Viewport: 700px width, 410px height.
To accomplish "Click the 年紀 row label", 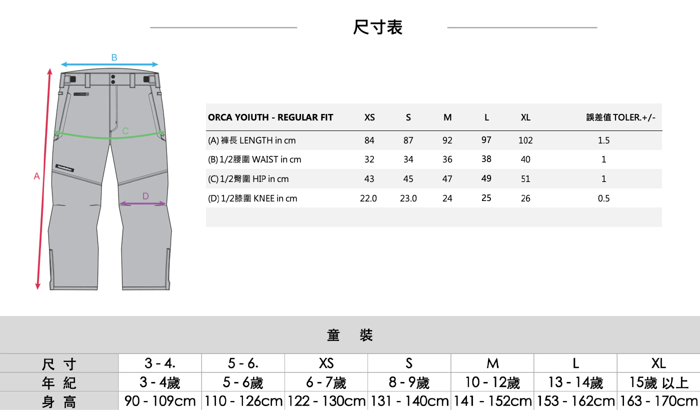I will [x=59, y=383].
